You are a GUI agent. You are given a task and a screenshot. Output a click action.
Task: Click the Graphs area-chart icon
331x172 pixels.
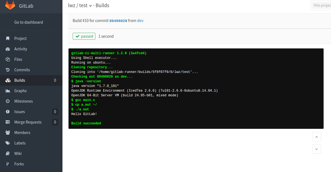point(8,91)
